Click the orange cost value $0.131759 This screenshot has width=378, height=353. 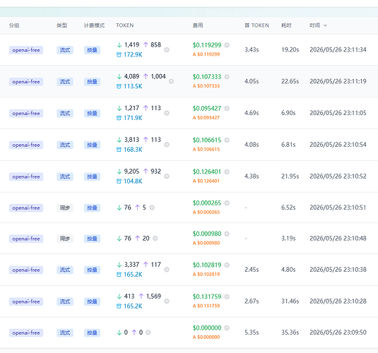click(x=206, y=306)
